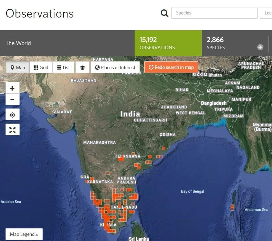Click the Sri Lanka map label
This screenshot has height=241, width=272.
click(x=139, y=239)
